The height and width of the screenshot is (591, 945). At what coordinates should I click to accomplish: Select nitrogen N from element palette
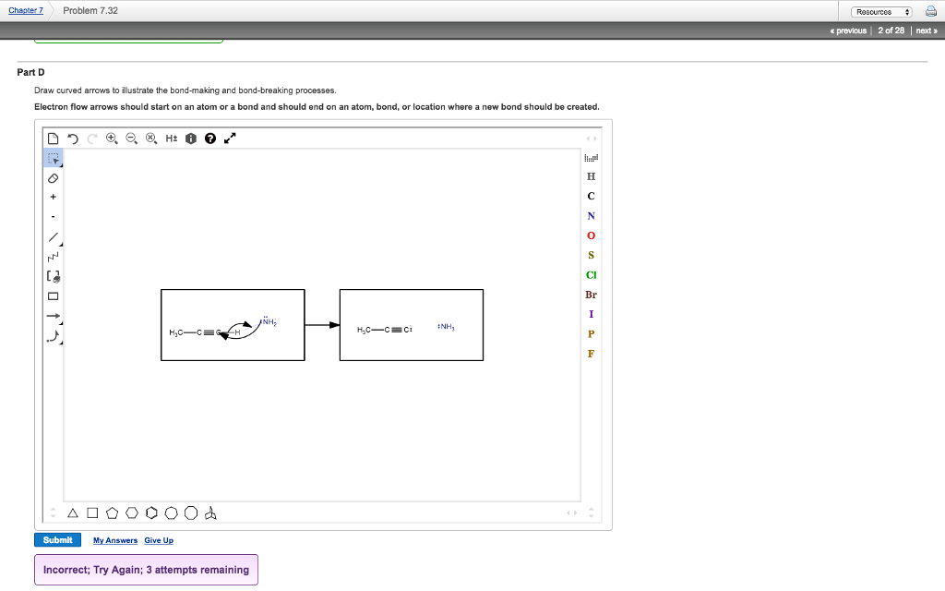click(x=590, y=215)
